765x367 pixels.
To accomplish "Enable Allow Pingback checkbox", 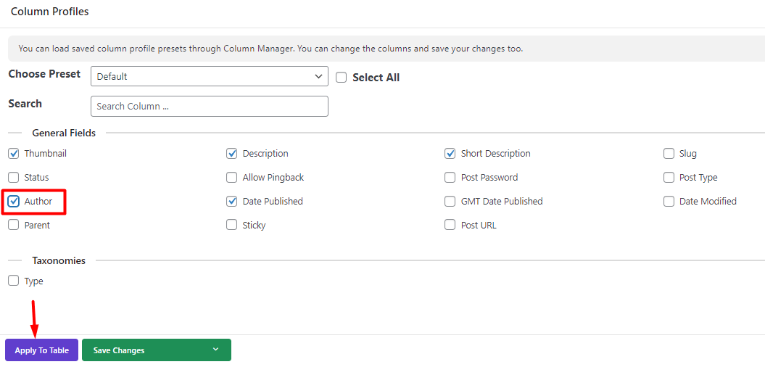I will [232, 178].
